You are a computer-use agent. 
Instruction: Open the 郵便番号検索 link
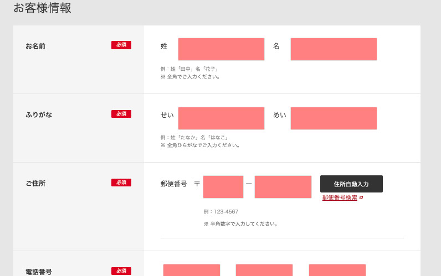pyautogui.click(x=340, y=197)
